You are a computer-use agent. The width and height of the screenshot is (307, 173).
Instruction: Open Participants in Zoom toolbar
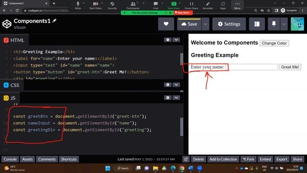click(x=133, y=5)
